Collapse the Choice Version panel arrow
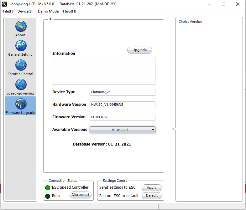Image resolution: width=246 pixels, height=210 pixels. (x=174, y=129)
